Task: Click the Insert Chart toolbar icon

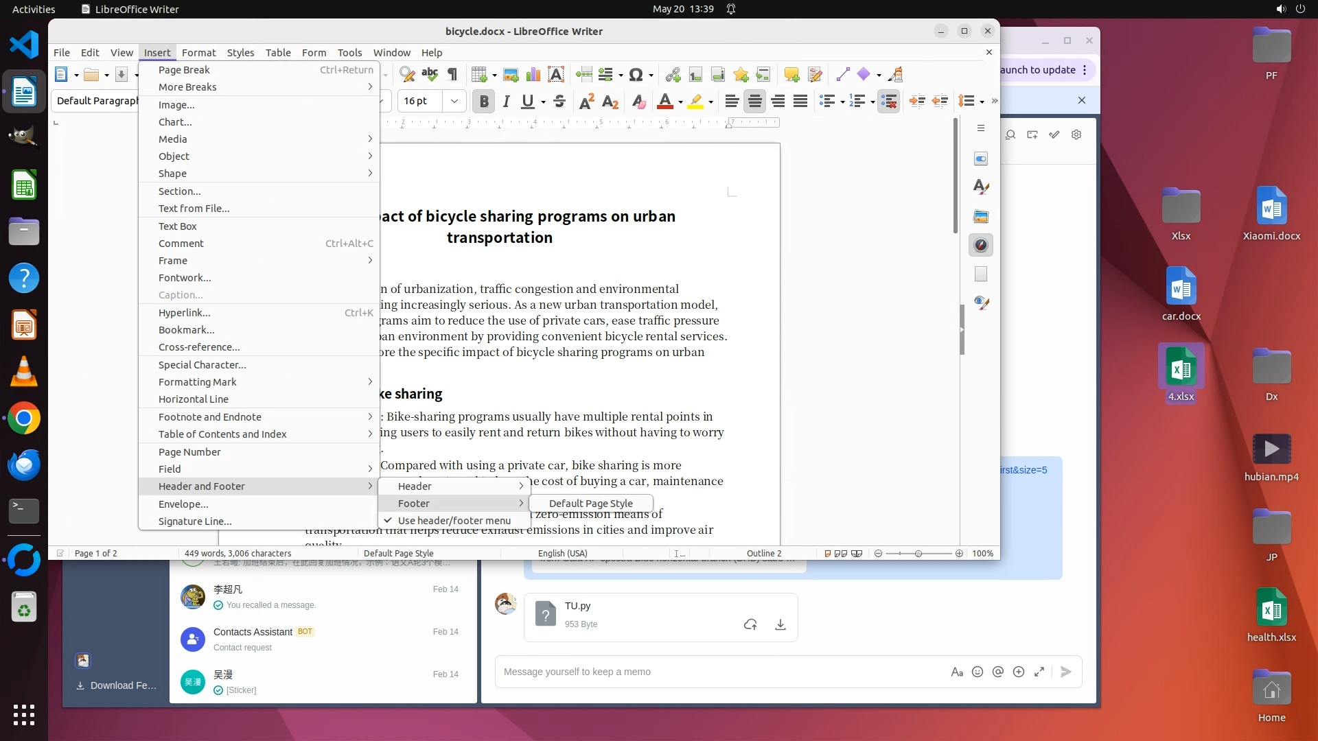Action: pyautogui.click(x=533, y=74)
